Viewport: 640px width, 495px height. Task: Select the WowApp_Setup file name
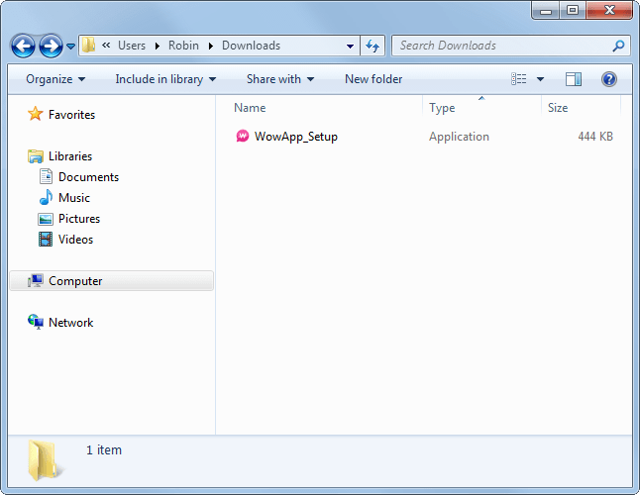click(296, 137)
